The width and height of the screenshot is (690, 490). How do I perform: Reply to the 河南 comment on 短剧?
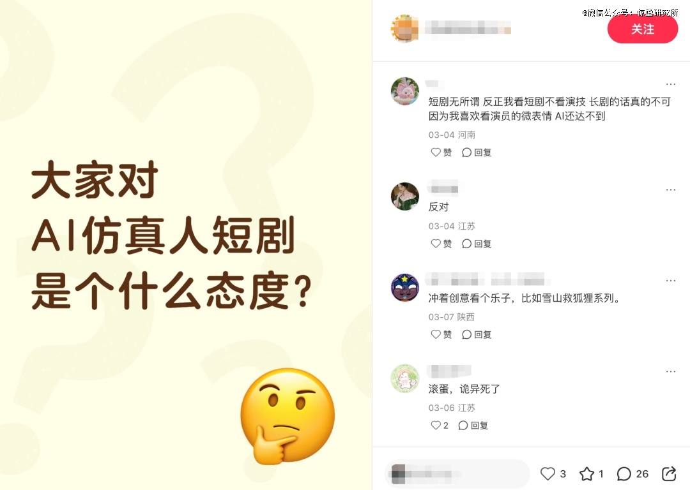point(477,152)
